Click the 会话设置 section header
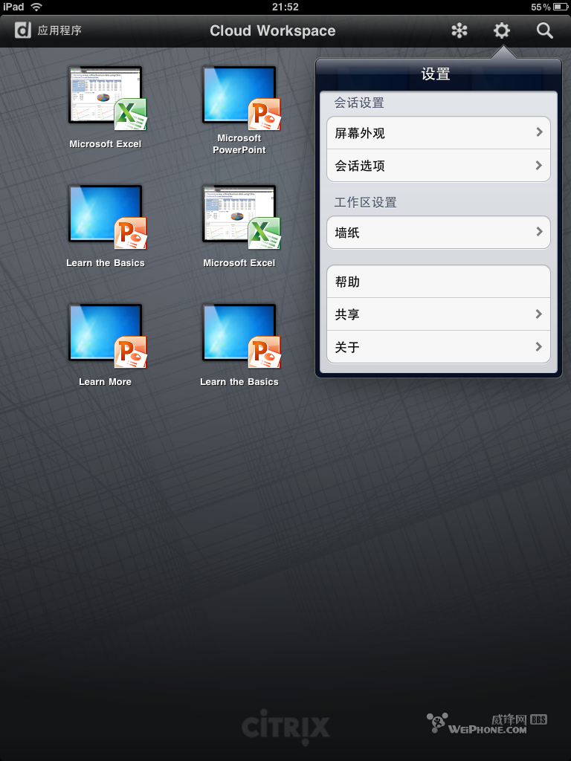Screen dimensions: 571x761 click(x=359, y=103)
